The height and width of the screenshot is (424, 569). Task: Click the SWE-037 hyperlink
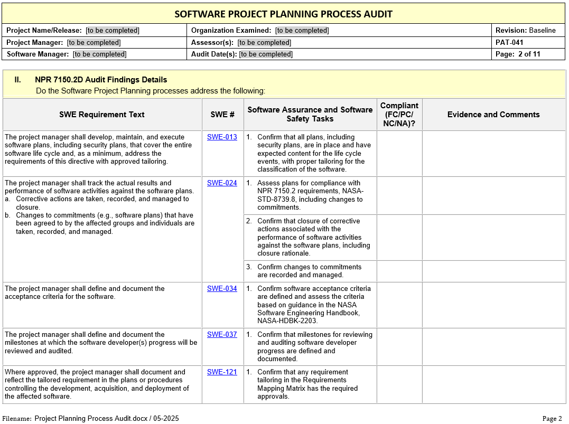[222, 335]
